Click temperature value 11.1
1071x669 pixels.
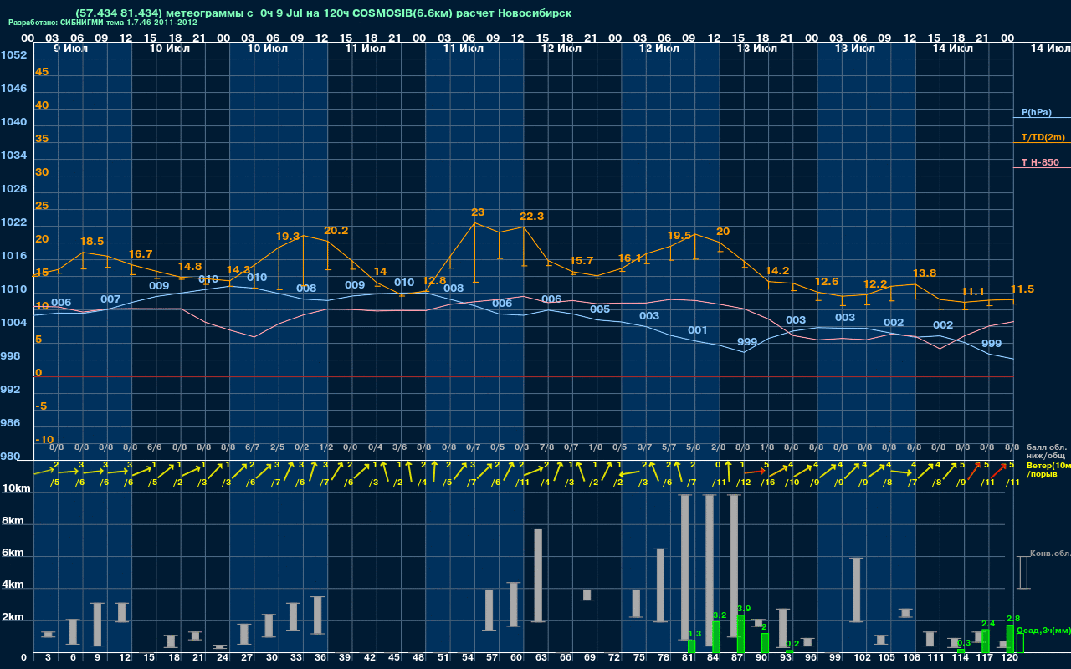click(973, 291)
